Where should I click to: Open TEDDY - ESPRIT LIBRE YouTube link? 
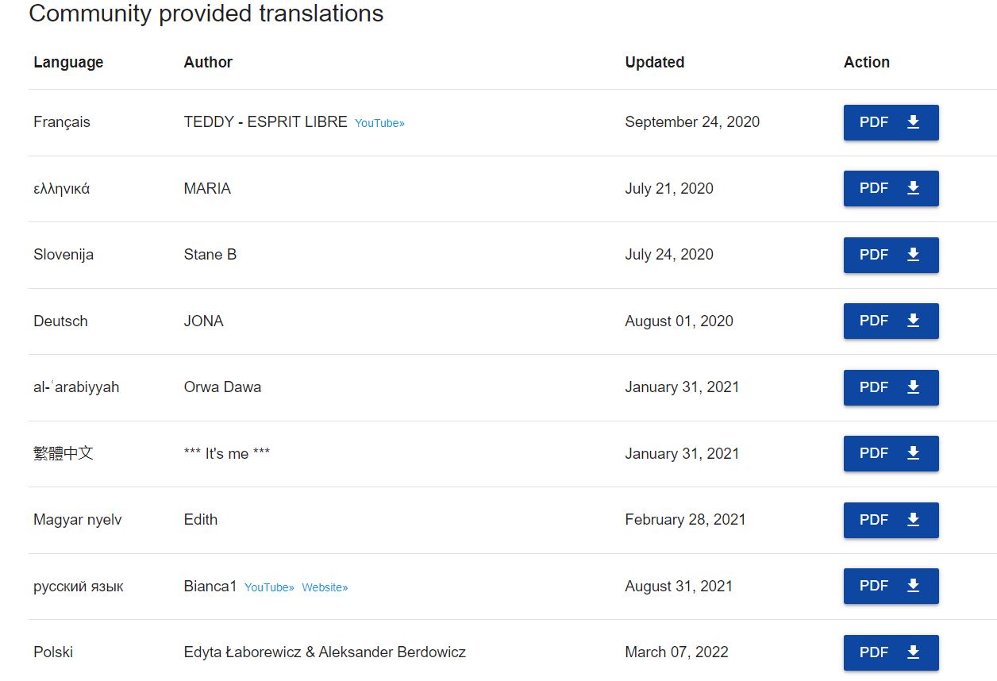pyautogui.click(x=379, y=123)
